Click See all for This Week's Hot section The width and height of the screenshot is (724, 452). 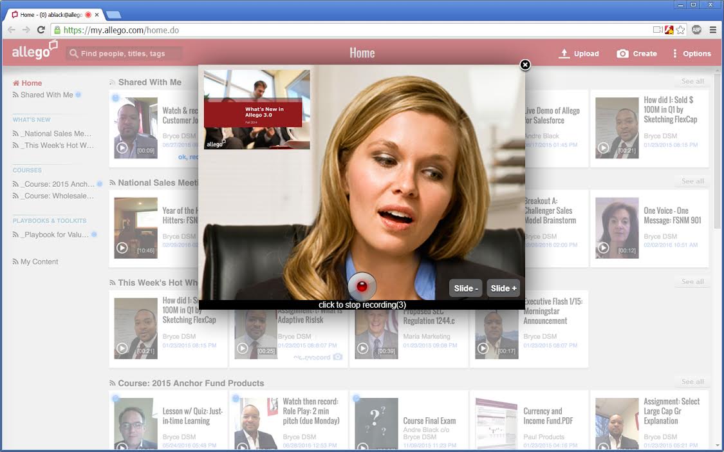692,281
